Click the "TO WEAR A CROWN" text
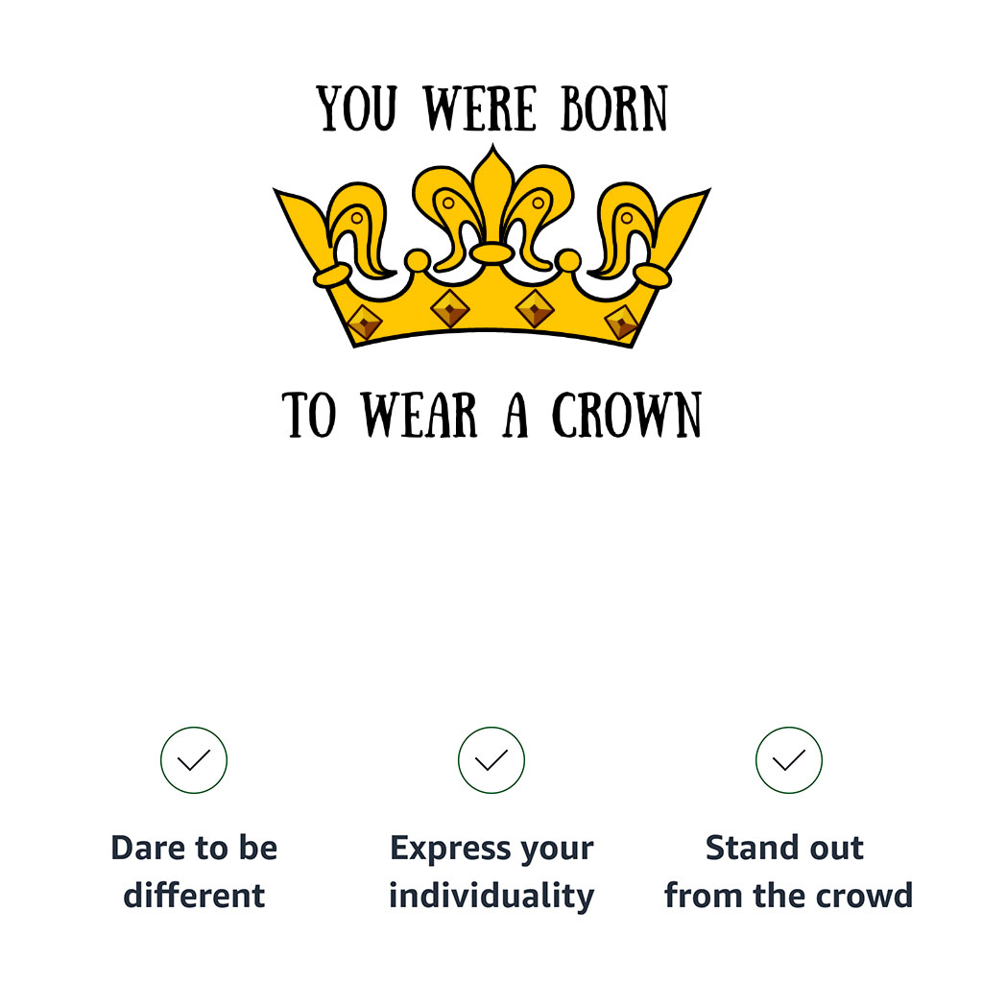This screenshot has height=983, width=983. point(492,415)
